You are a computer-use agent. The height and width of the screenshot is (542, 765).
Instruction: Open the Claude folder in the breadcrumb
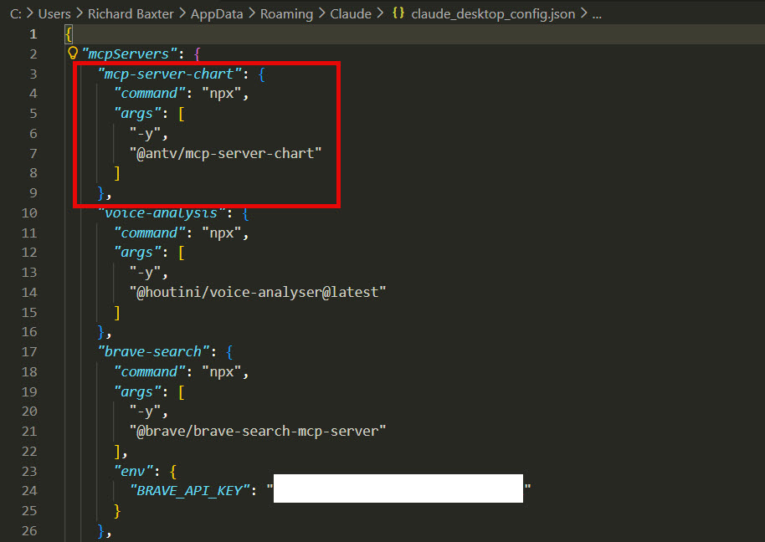tap(351, 13)
